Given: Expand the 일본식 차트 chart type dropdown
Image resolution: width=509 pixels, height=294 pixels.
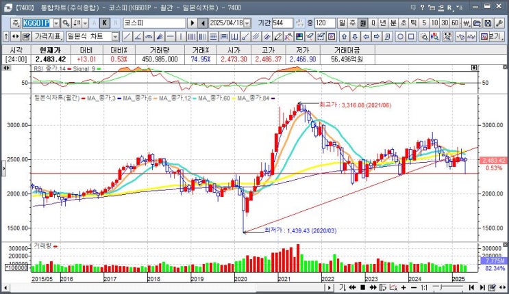Looking at the screenshot, I should [115, 37].
